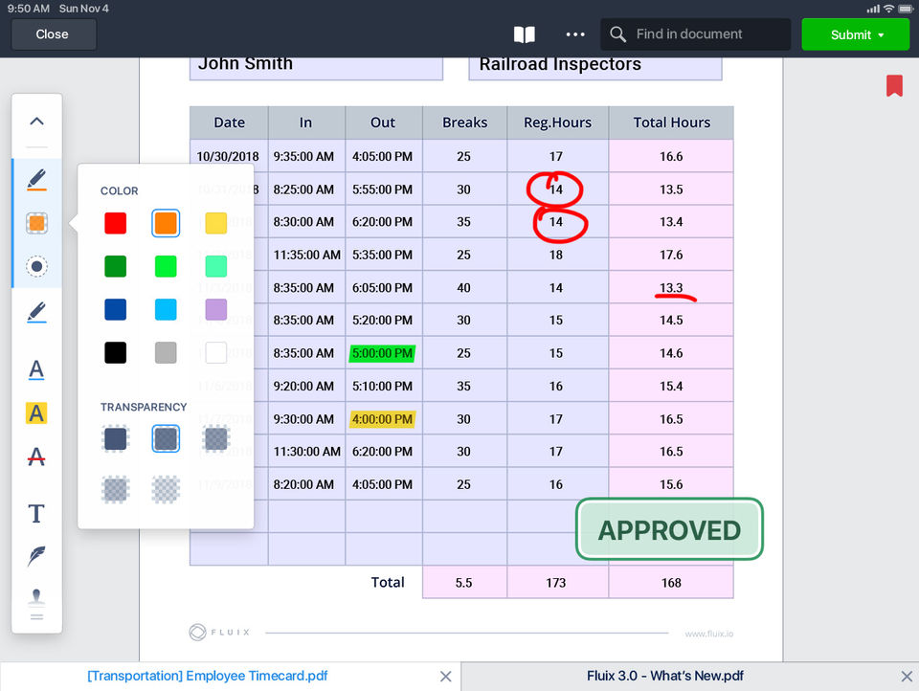Select the yellow text highlight tool

[36, 413]
